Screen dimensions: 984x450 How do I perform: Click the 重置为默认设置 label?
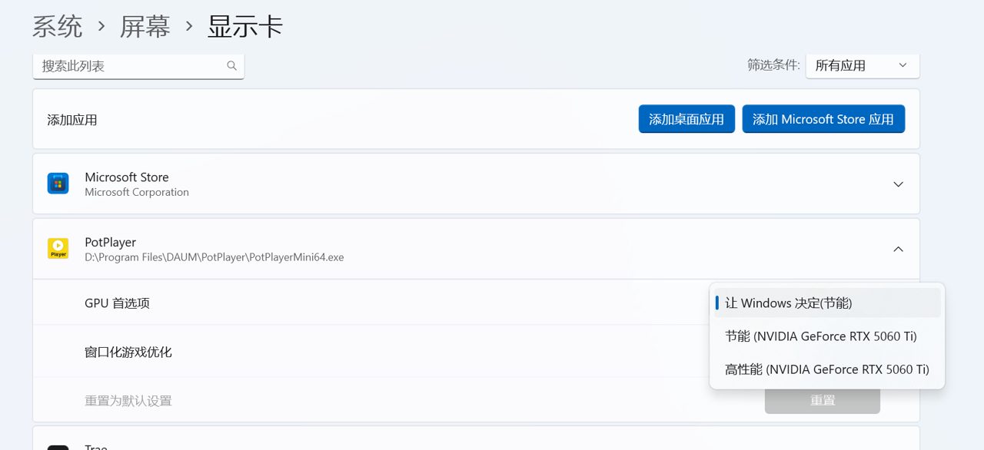click(128, 401)
